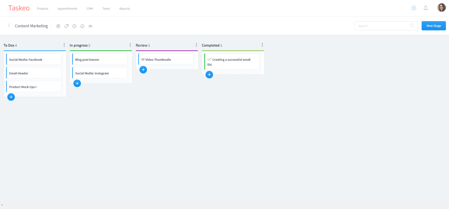Open the Team menu item
Screen dimensions: 449x209
106,9
